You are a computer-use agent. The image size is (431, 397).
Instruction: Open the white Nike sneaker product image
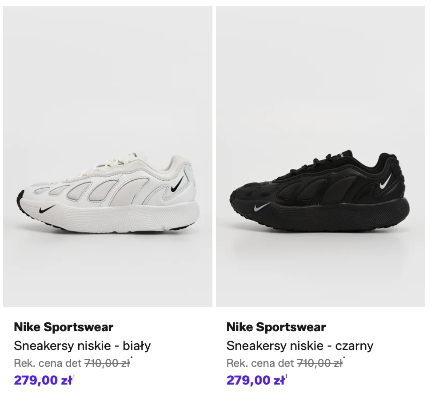point(108,155)
